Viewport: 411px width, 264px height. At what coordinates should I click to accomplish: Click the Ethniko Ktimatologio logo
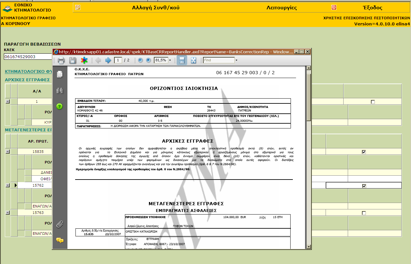coord(7,8)
